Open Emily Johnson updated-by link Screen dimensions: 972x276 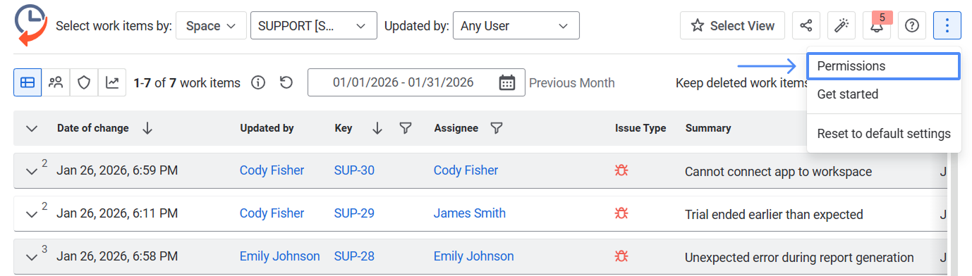pos(280,256)
